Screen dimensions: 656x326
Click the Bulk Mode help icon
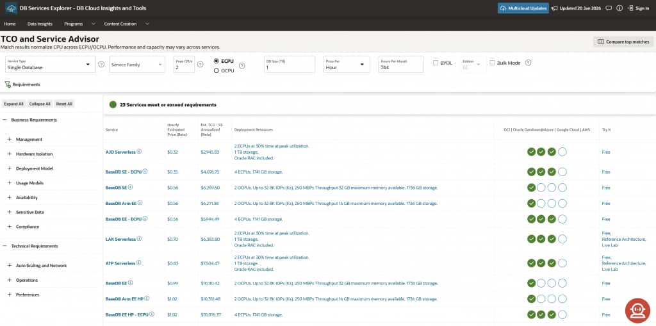528,63
